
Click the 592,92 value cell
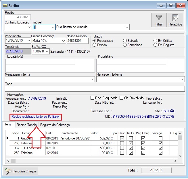coord(100,138)
